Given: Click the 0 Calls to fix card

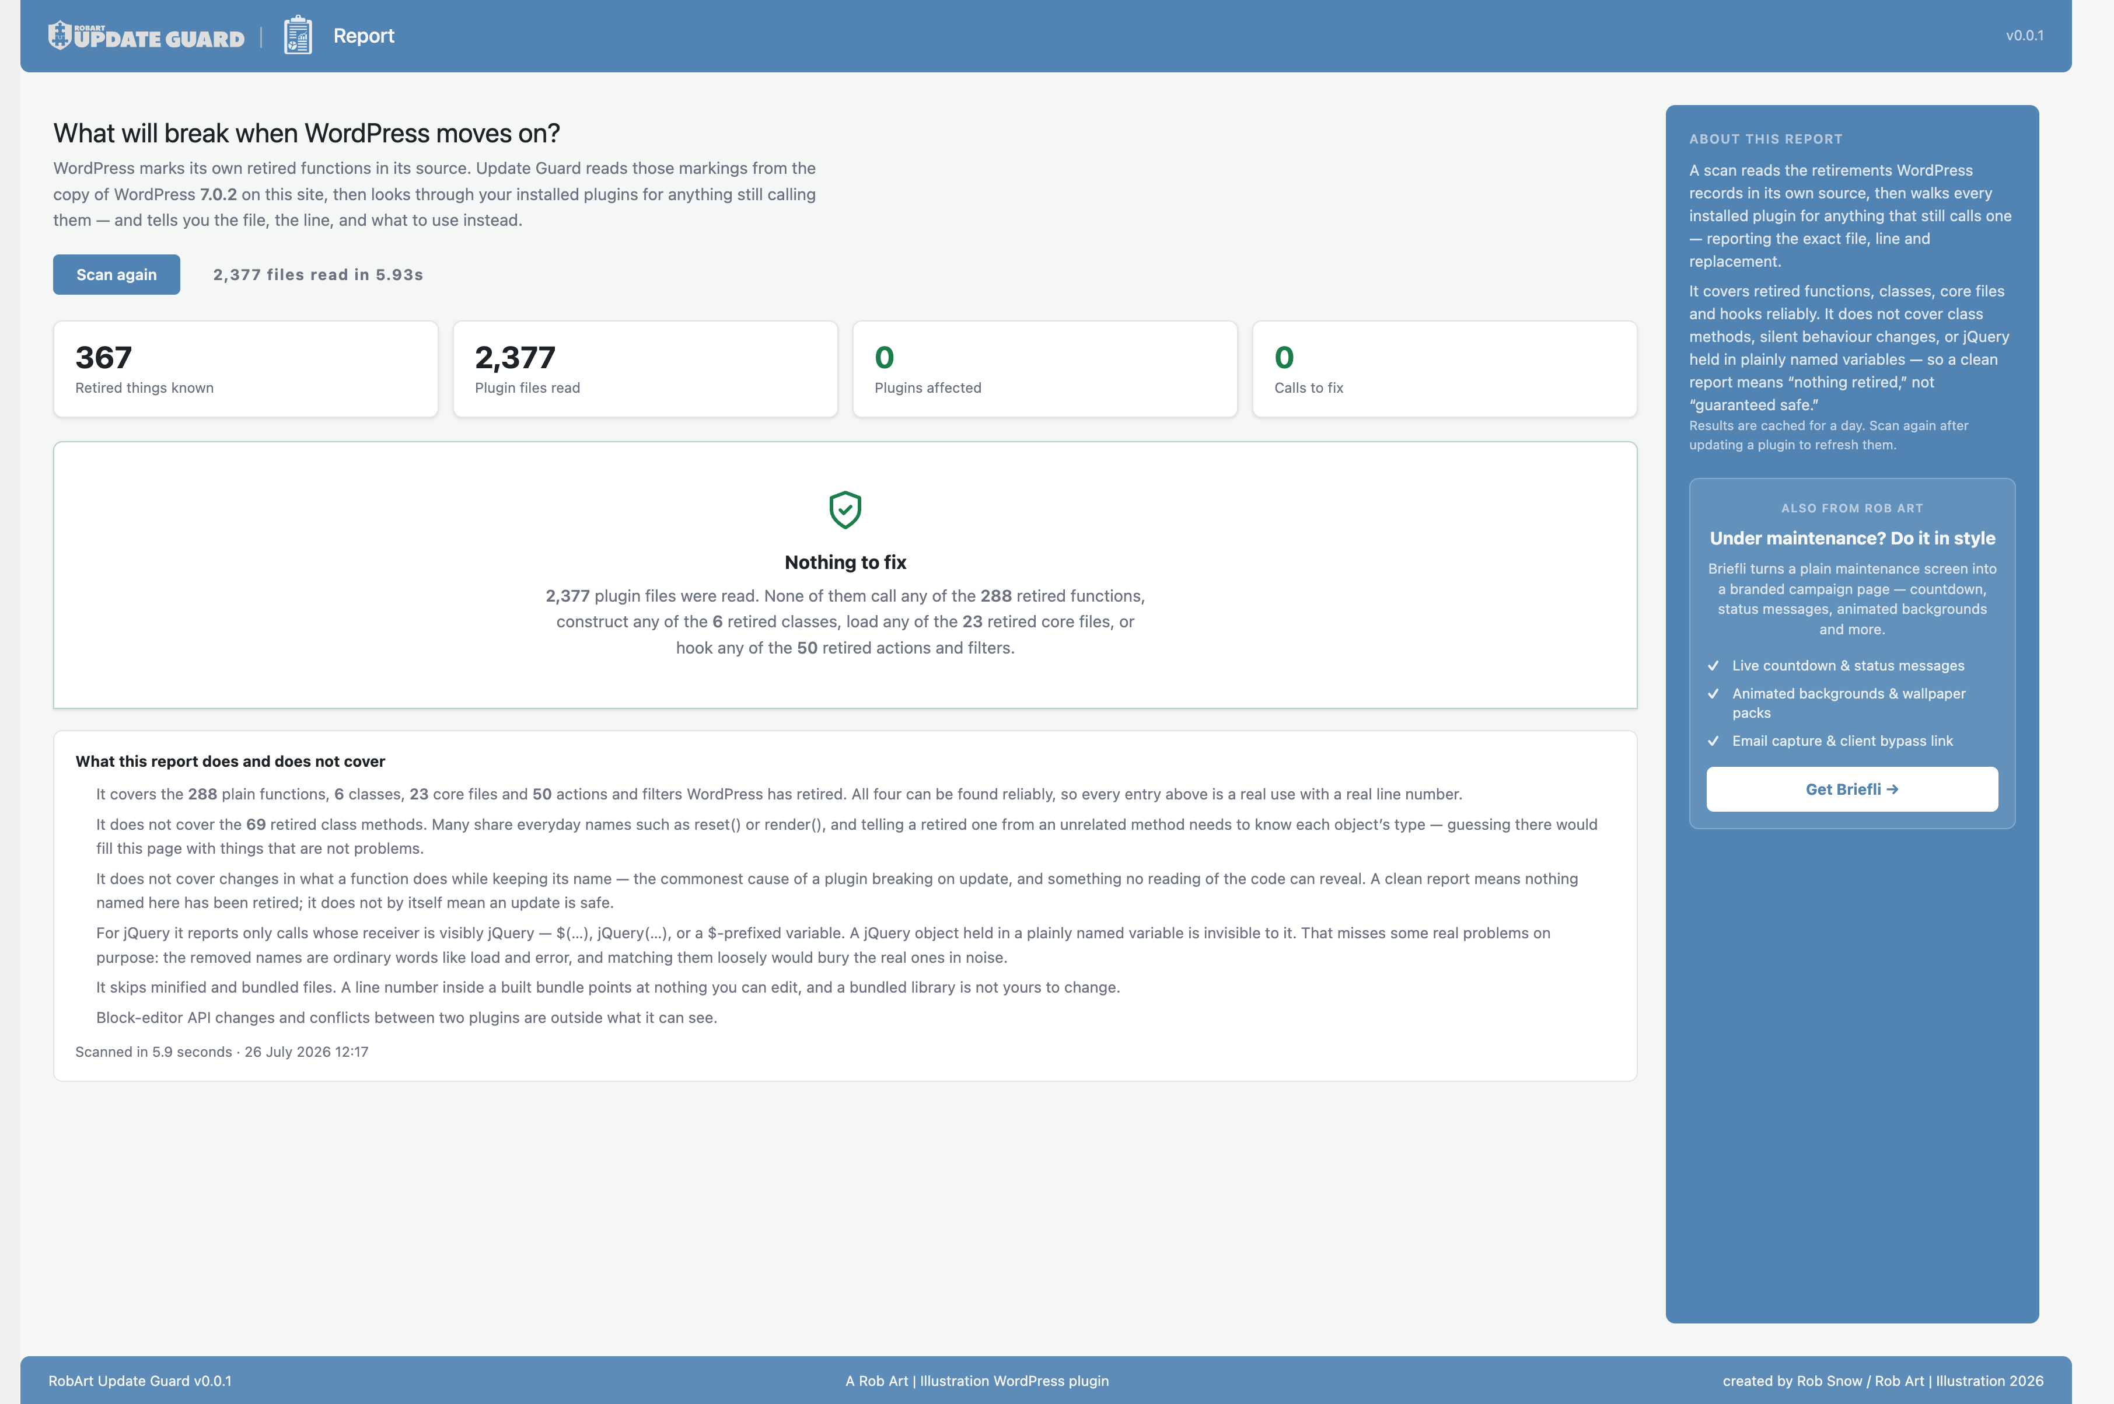Looking at the screenshot, I should pos(1445,369).
